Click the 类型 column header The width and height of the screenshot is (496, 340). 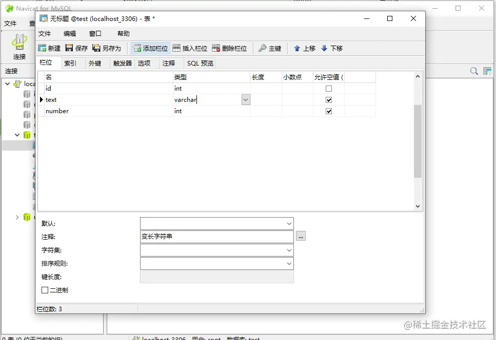point(212,77)
